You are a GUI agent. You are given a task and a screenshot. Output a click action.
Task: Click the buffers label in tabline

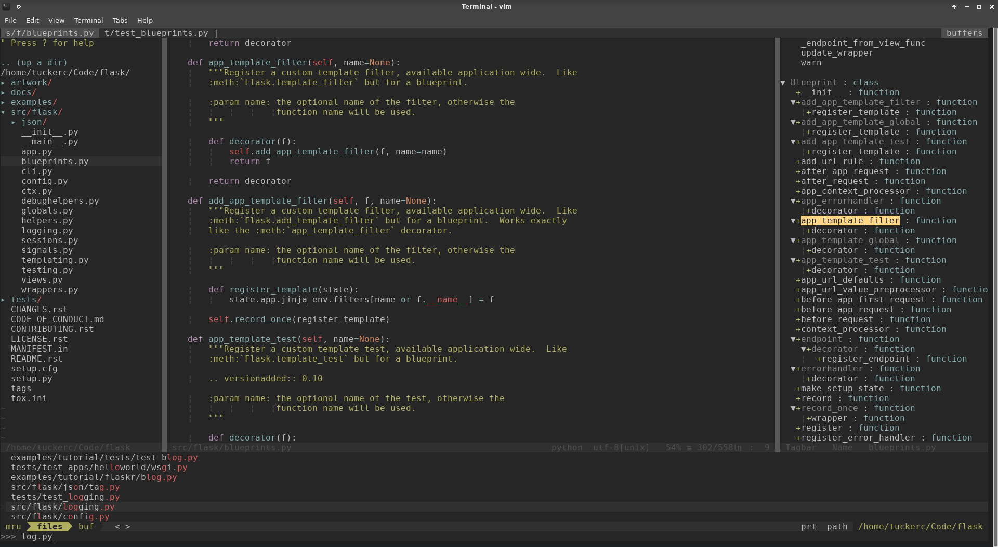pos(964,33)
